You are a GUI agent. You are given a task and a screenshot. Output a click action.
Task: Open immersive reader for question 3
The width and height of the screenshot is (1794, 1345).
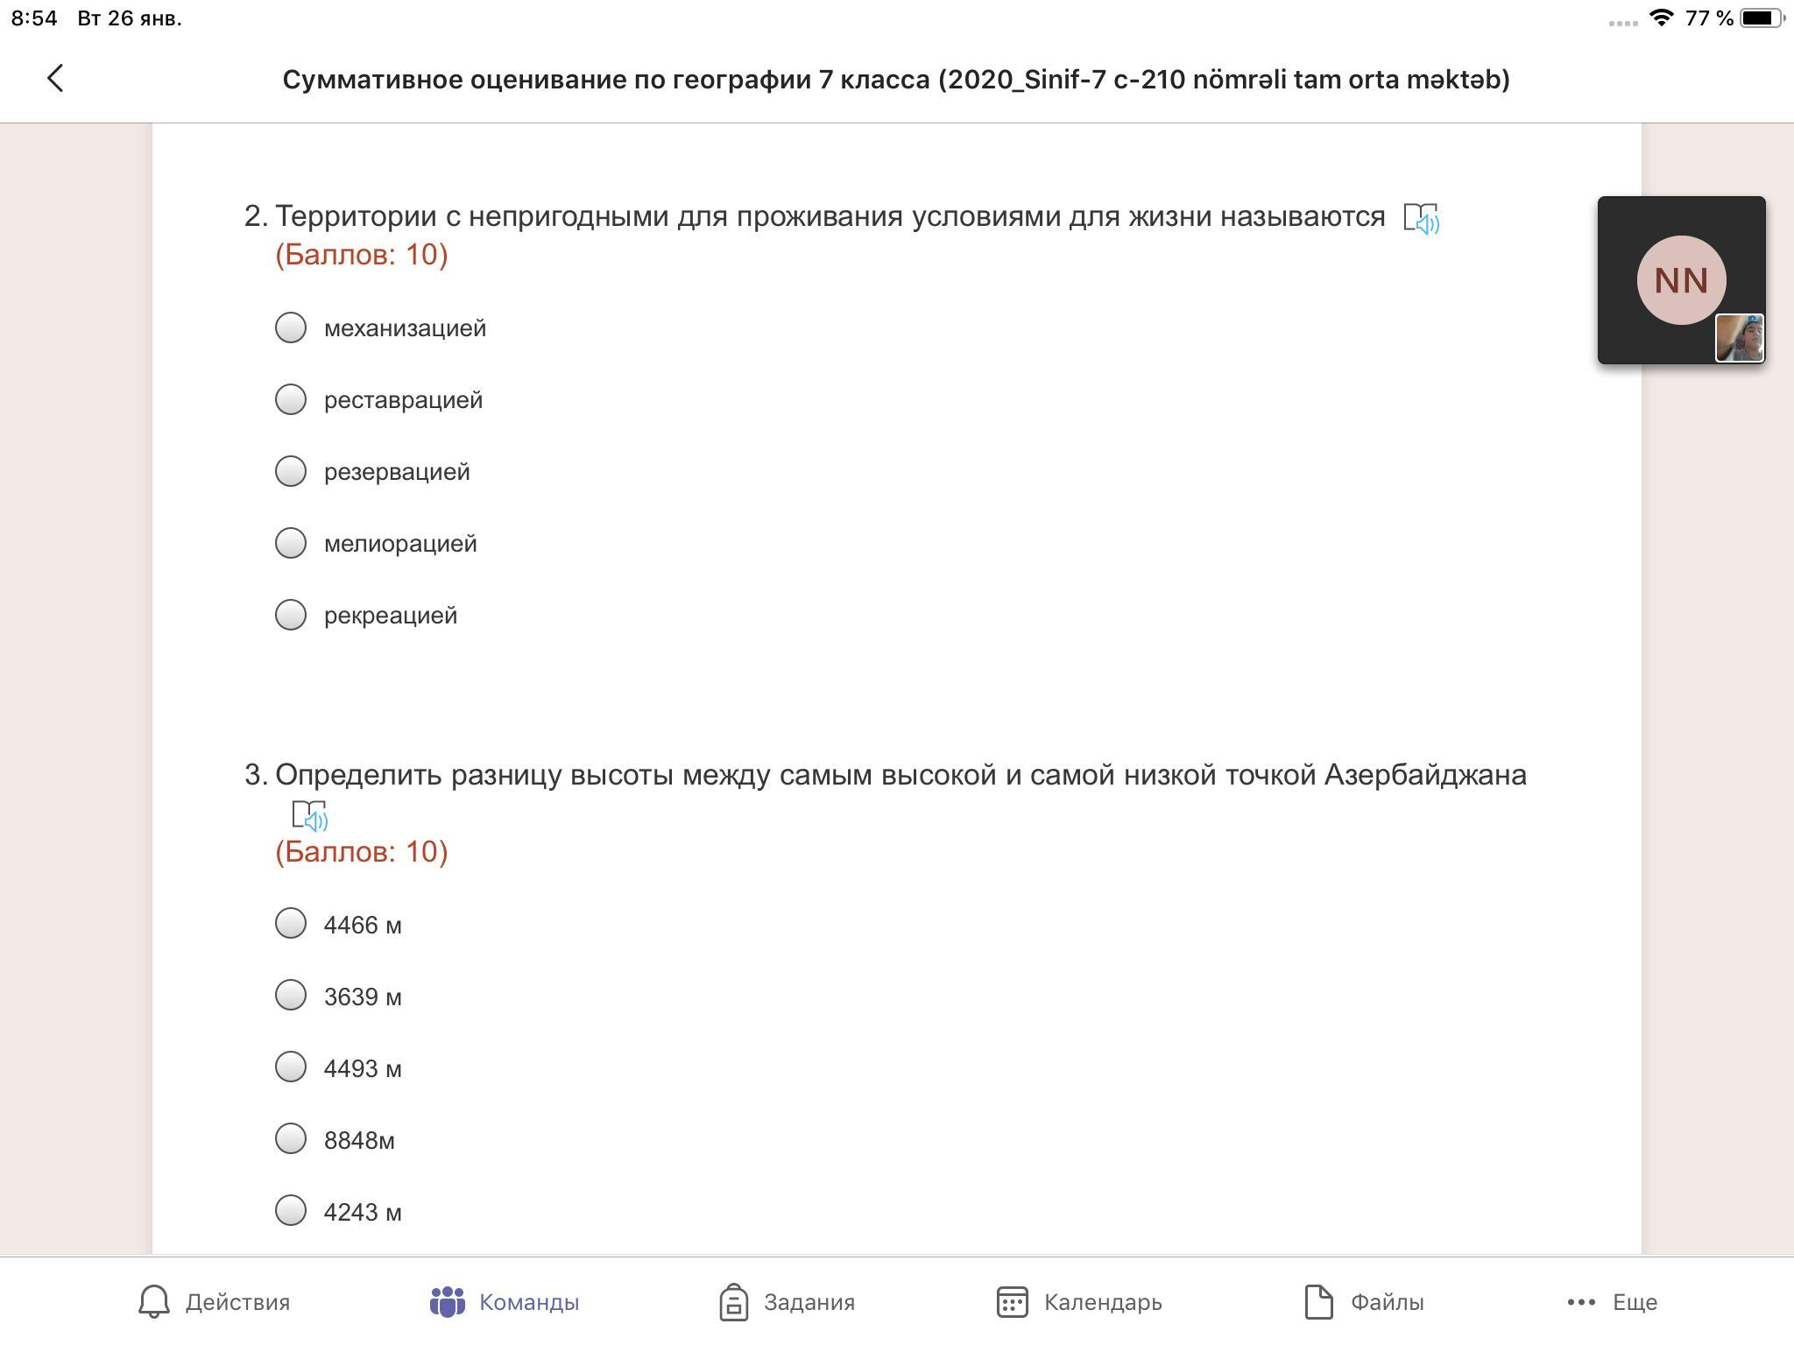pyautogui.click(x=309, y=815)
